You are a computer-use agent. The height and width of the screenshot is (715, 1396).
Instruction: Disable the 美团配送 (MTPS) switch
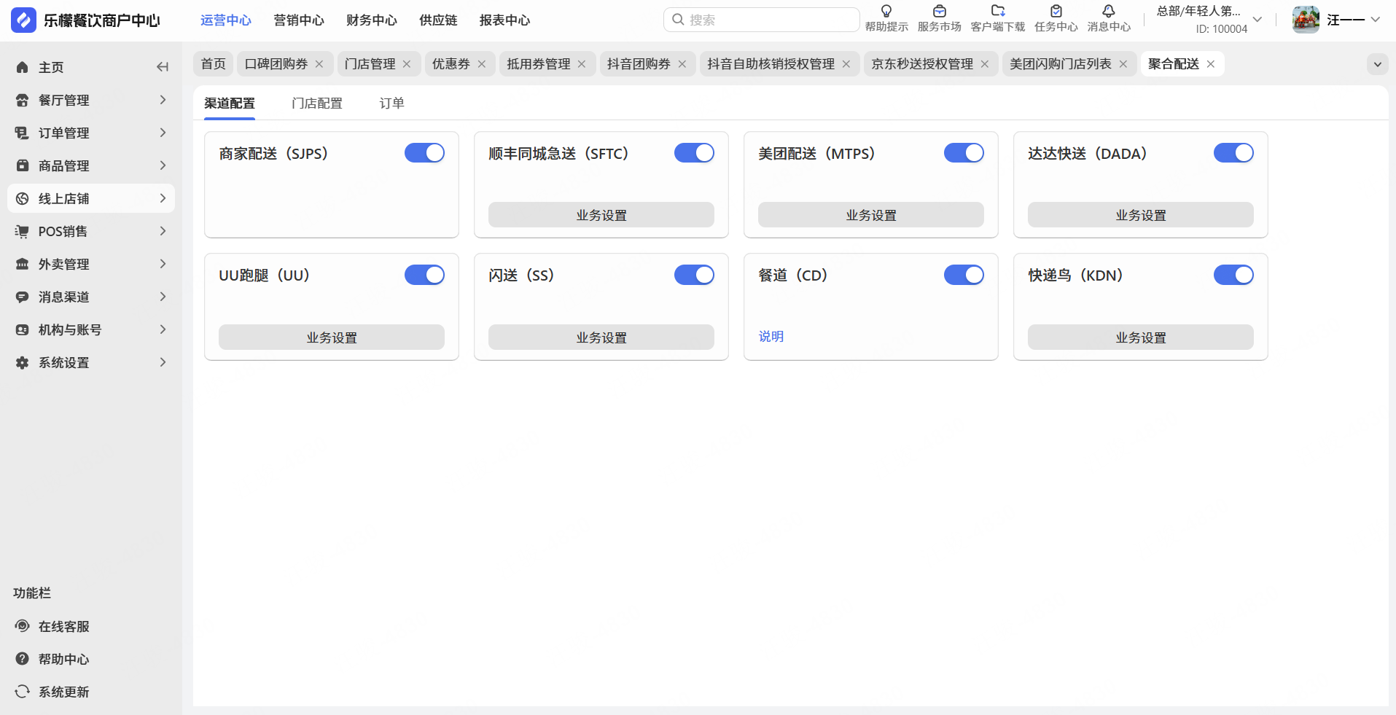coord(964,153)
